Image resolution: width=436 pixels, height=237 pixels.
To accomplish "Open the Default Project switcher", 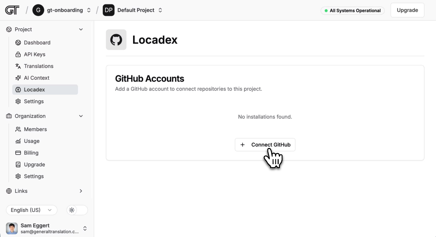I will click(x=136, y=10).
